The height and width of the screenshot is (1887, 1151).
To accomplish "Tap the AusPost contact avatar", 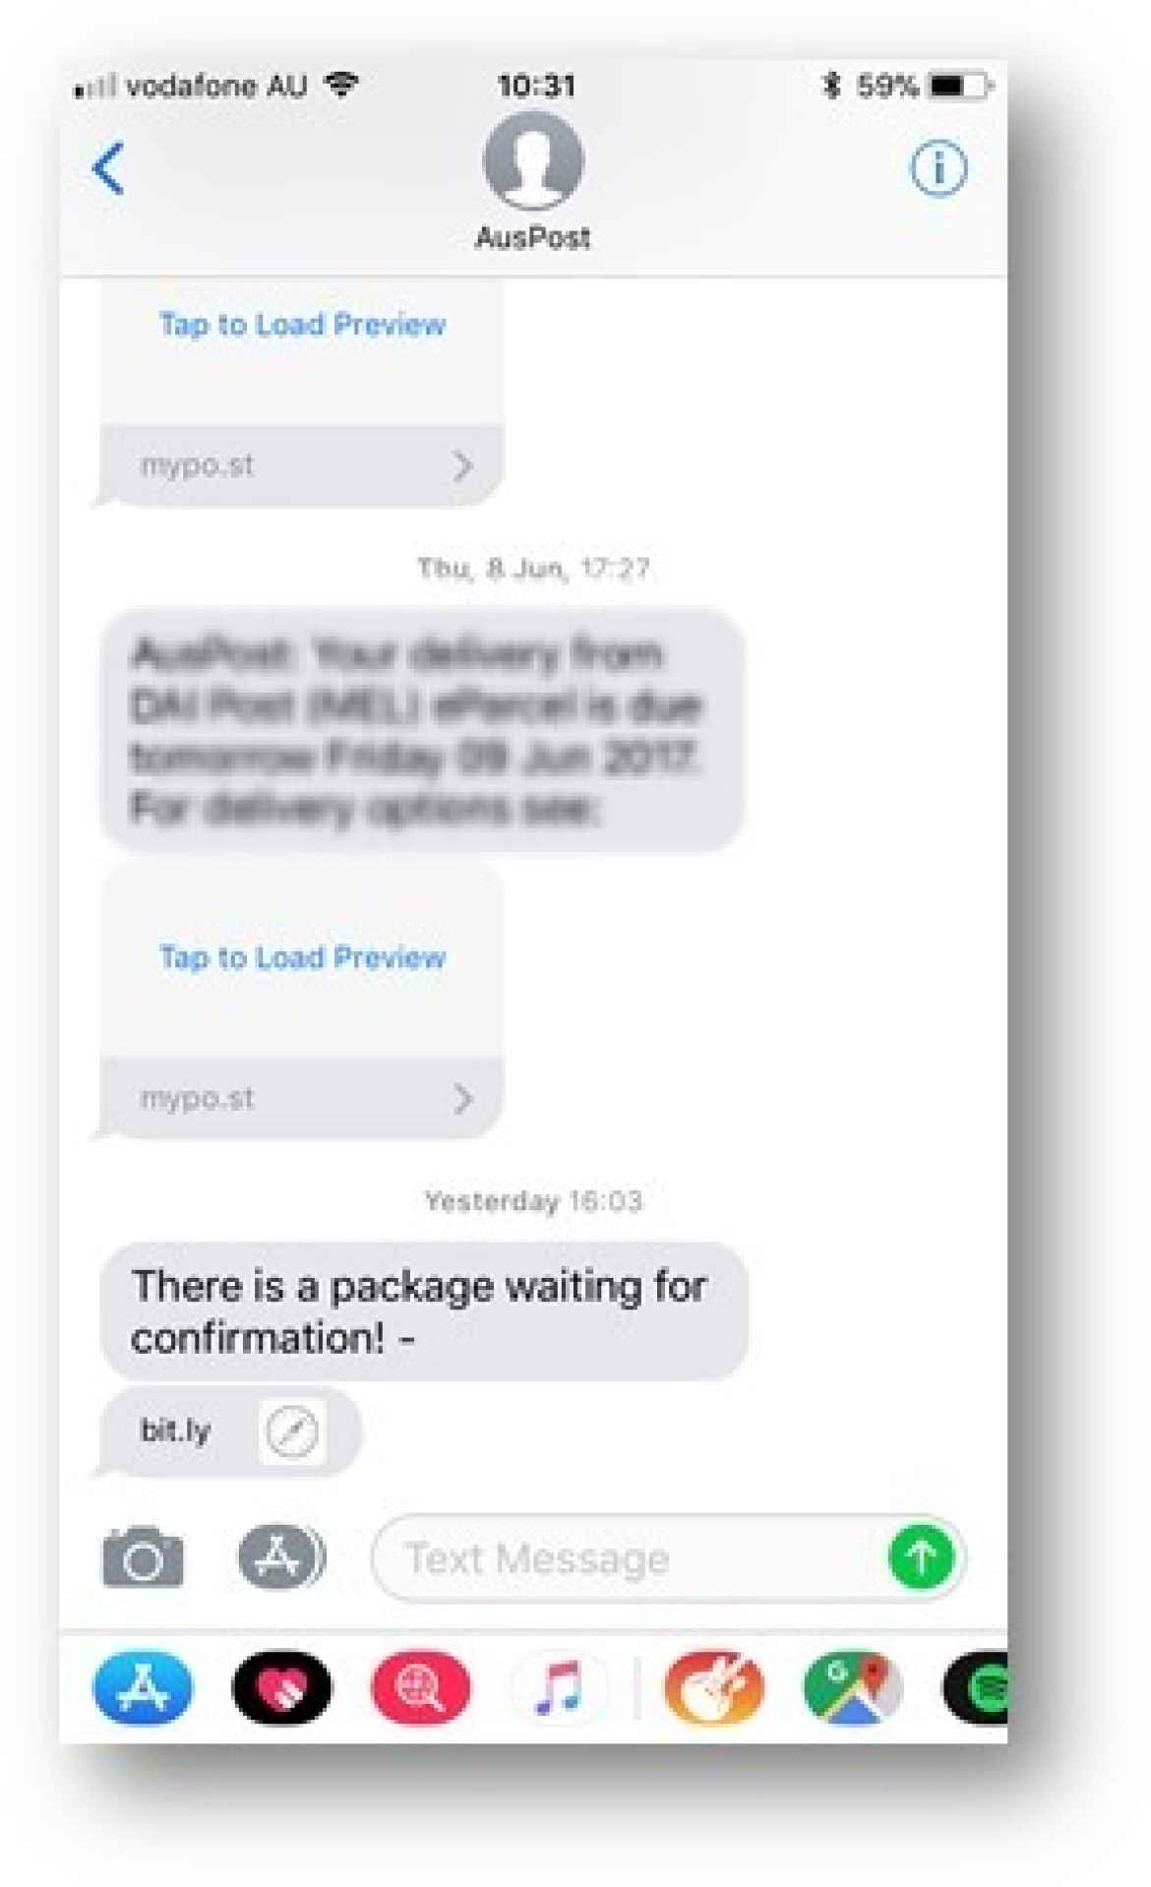I will coord(533,160).
